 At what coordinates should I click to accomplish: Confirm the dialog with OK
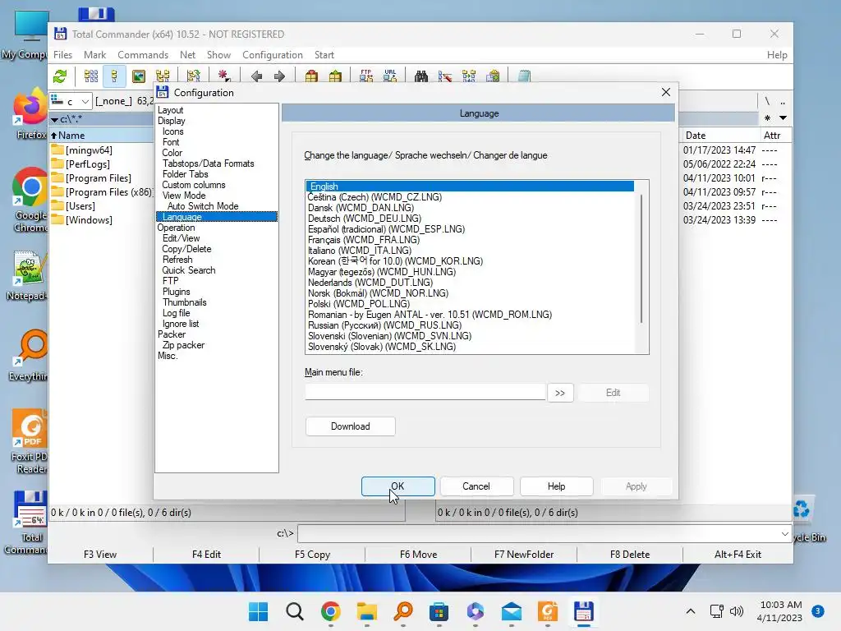pyautogui.click(x=398, y=486)
